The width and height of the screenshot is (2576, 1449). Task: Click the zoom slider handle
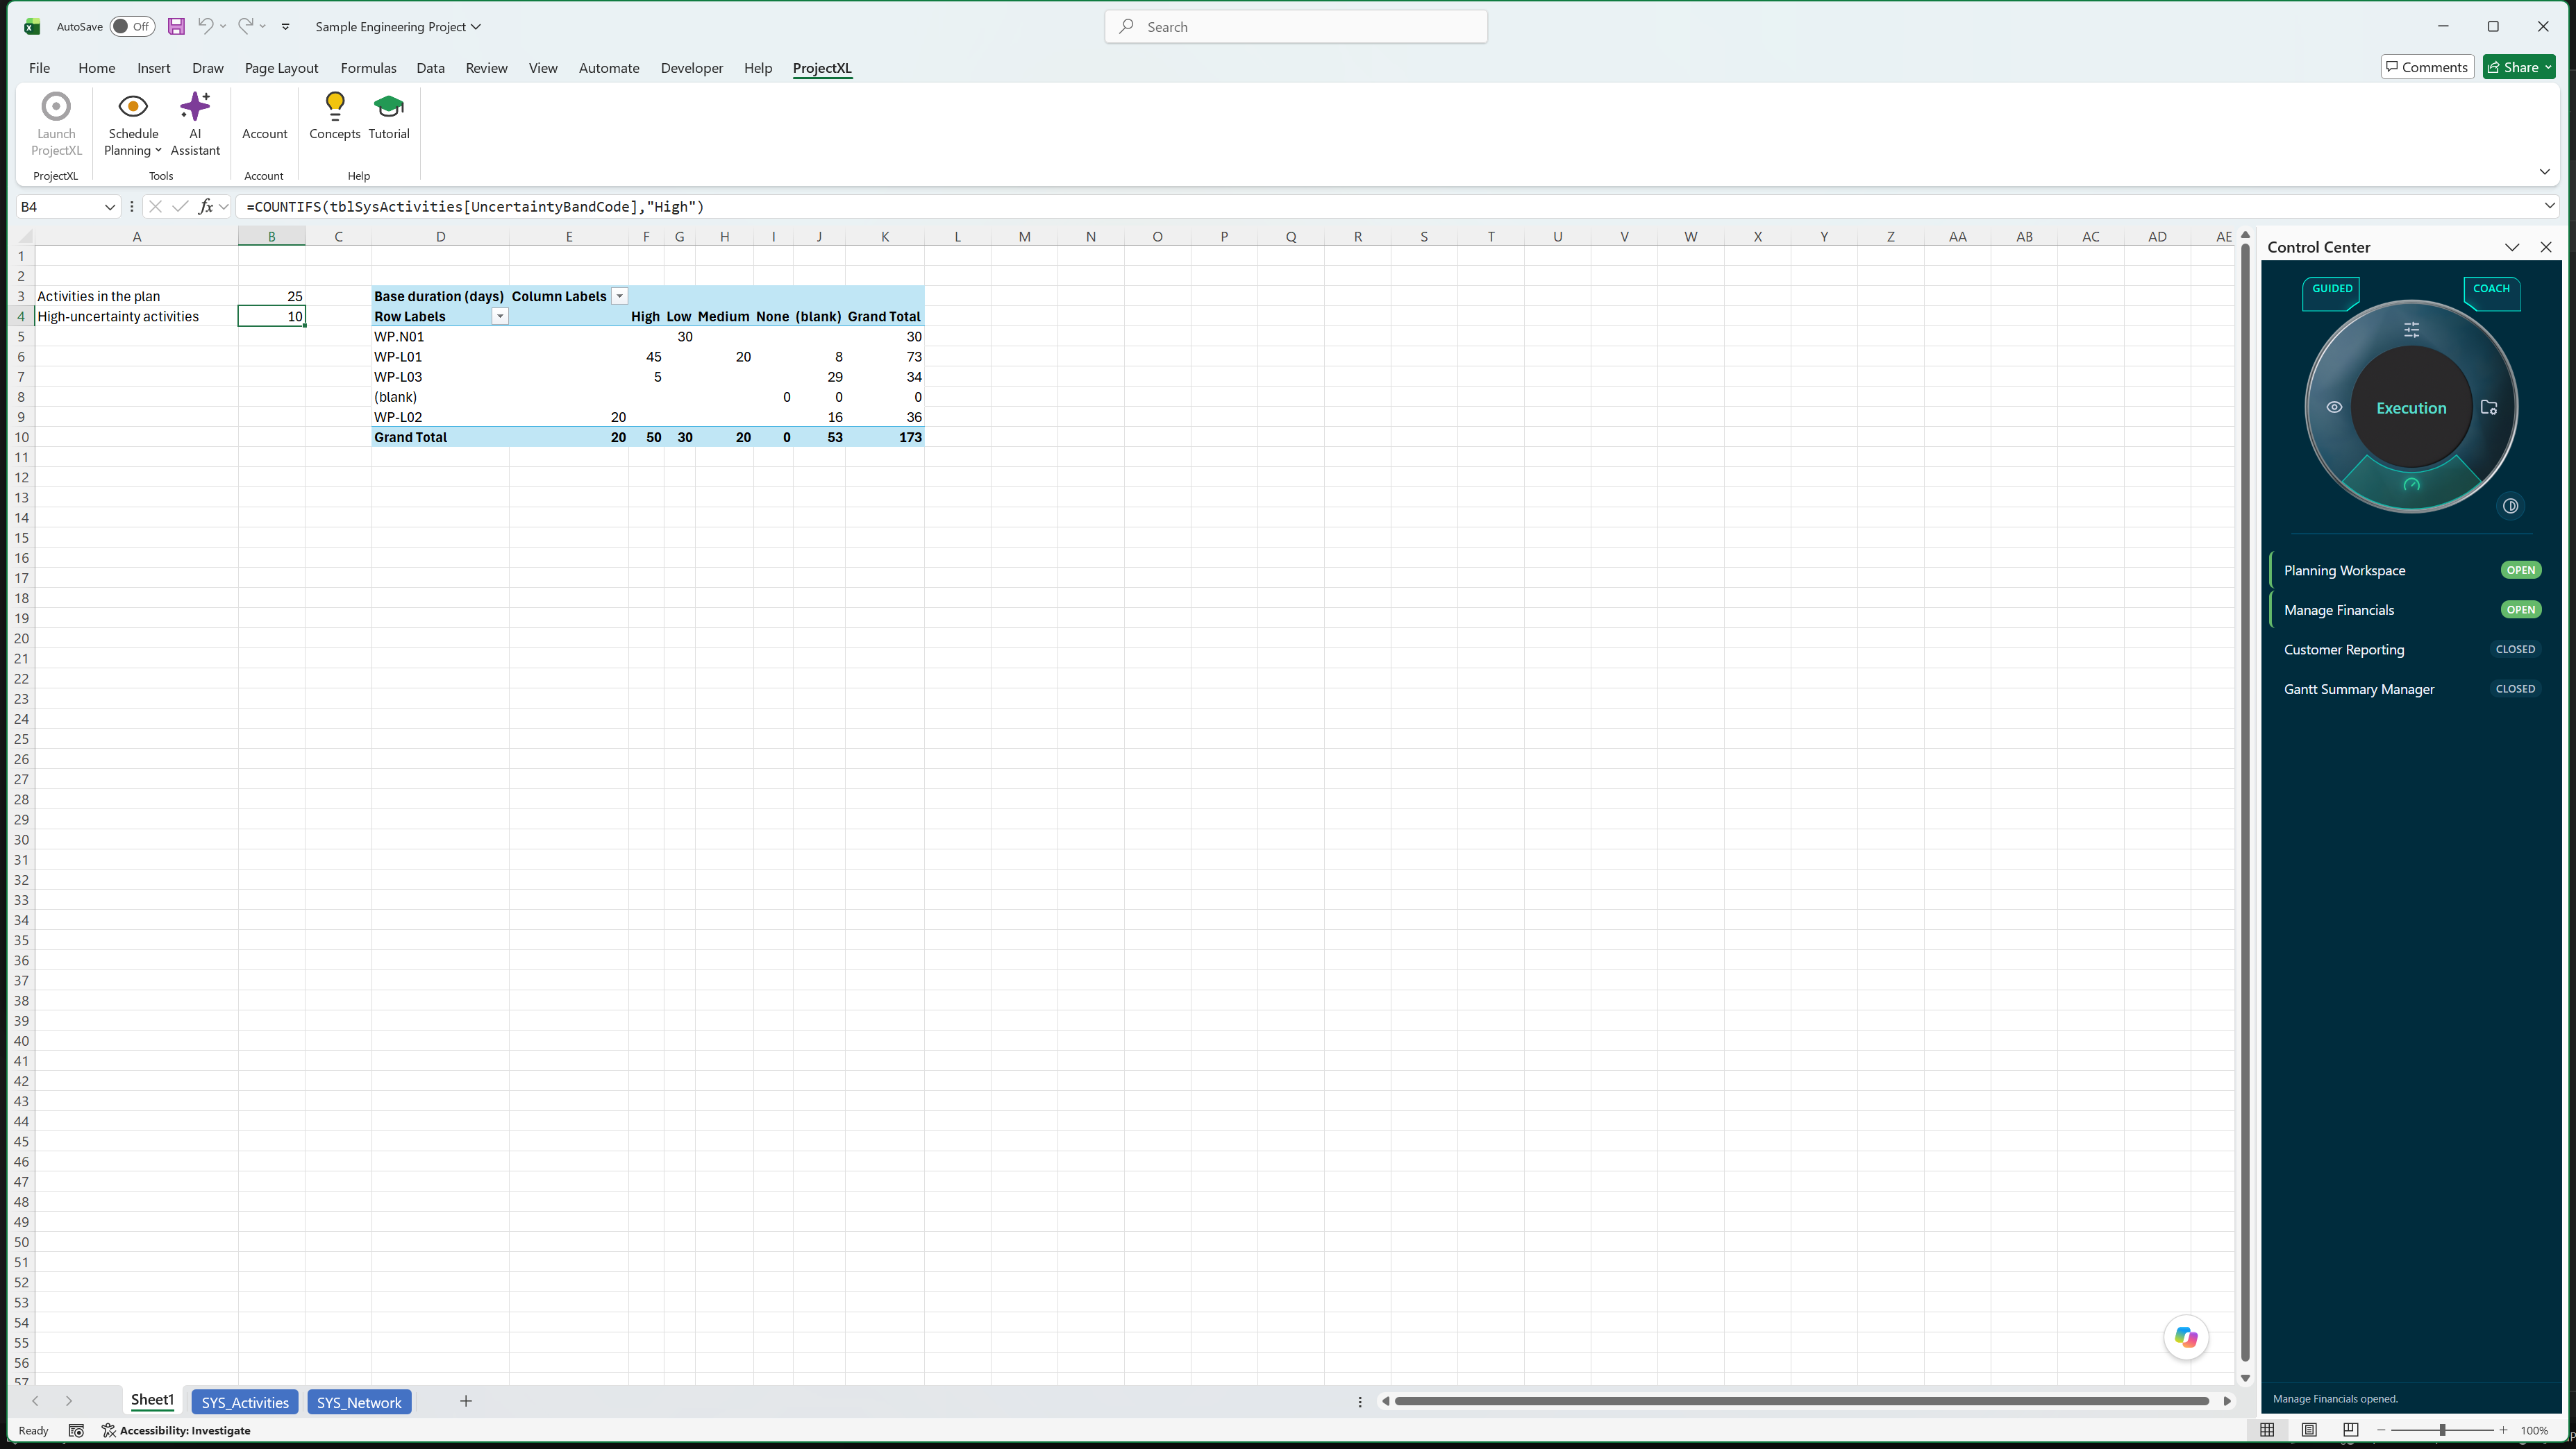point(2441,1430)
